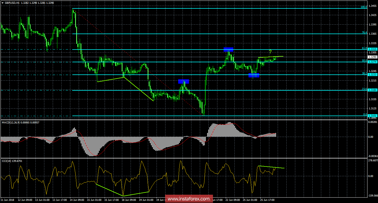Click the 1.3425 price scale value
Viewport: 378px width, 203px height.
click(x=372, y=15)
